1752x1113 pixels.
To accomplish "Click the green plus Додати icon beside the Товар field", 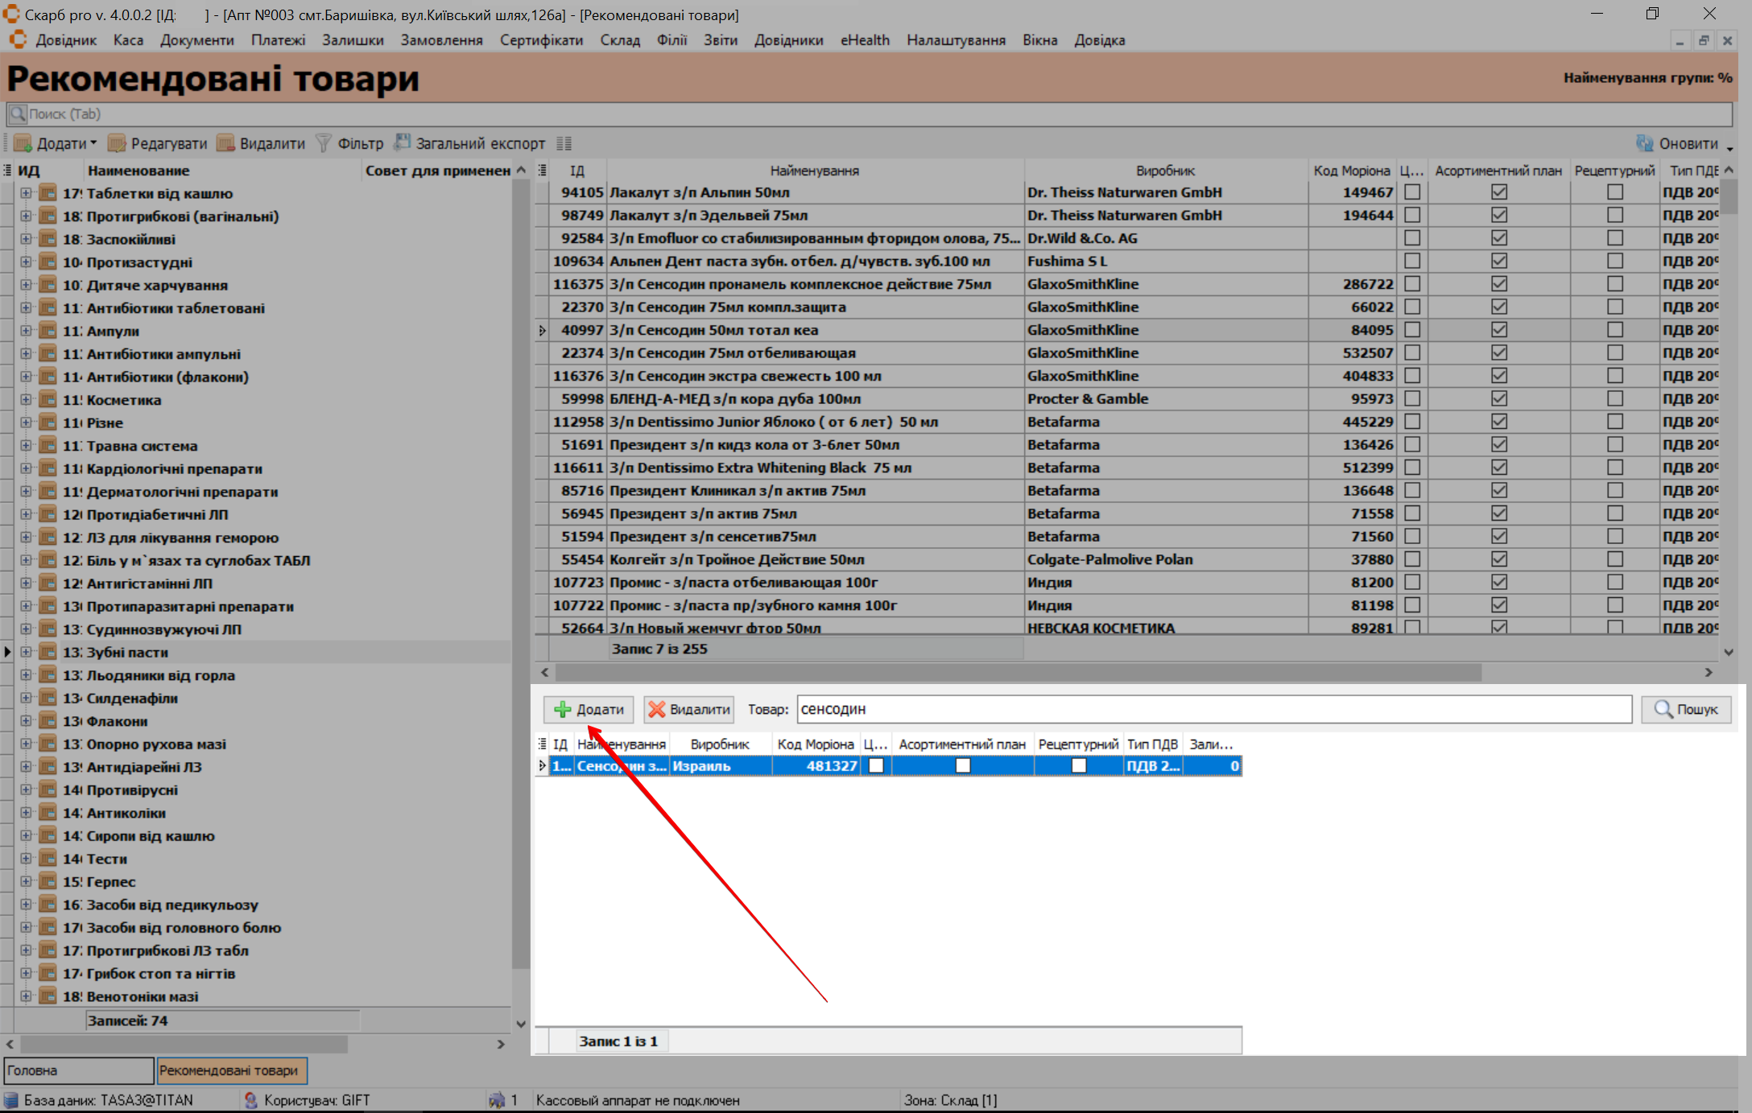I will point(563,709).
